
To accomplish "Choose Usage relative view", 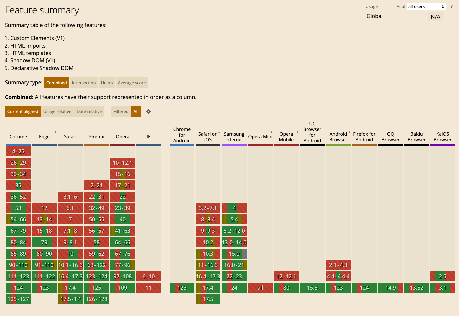I will click(57, 111).
